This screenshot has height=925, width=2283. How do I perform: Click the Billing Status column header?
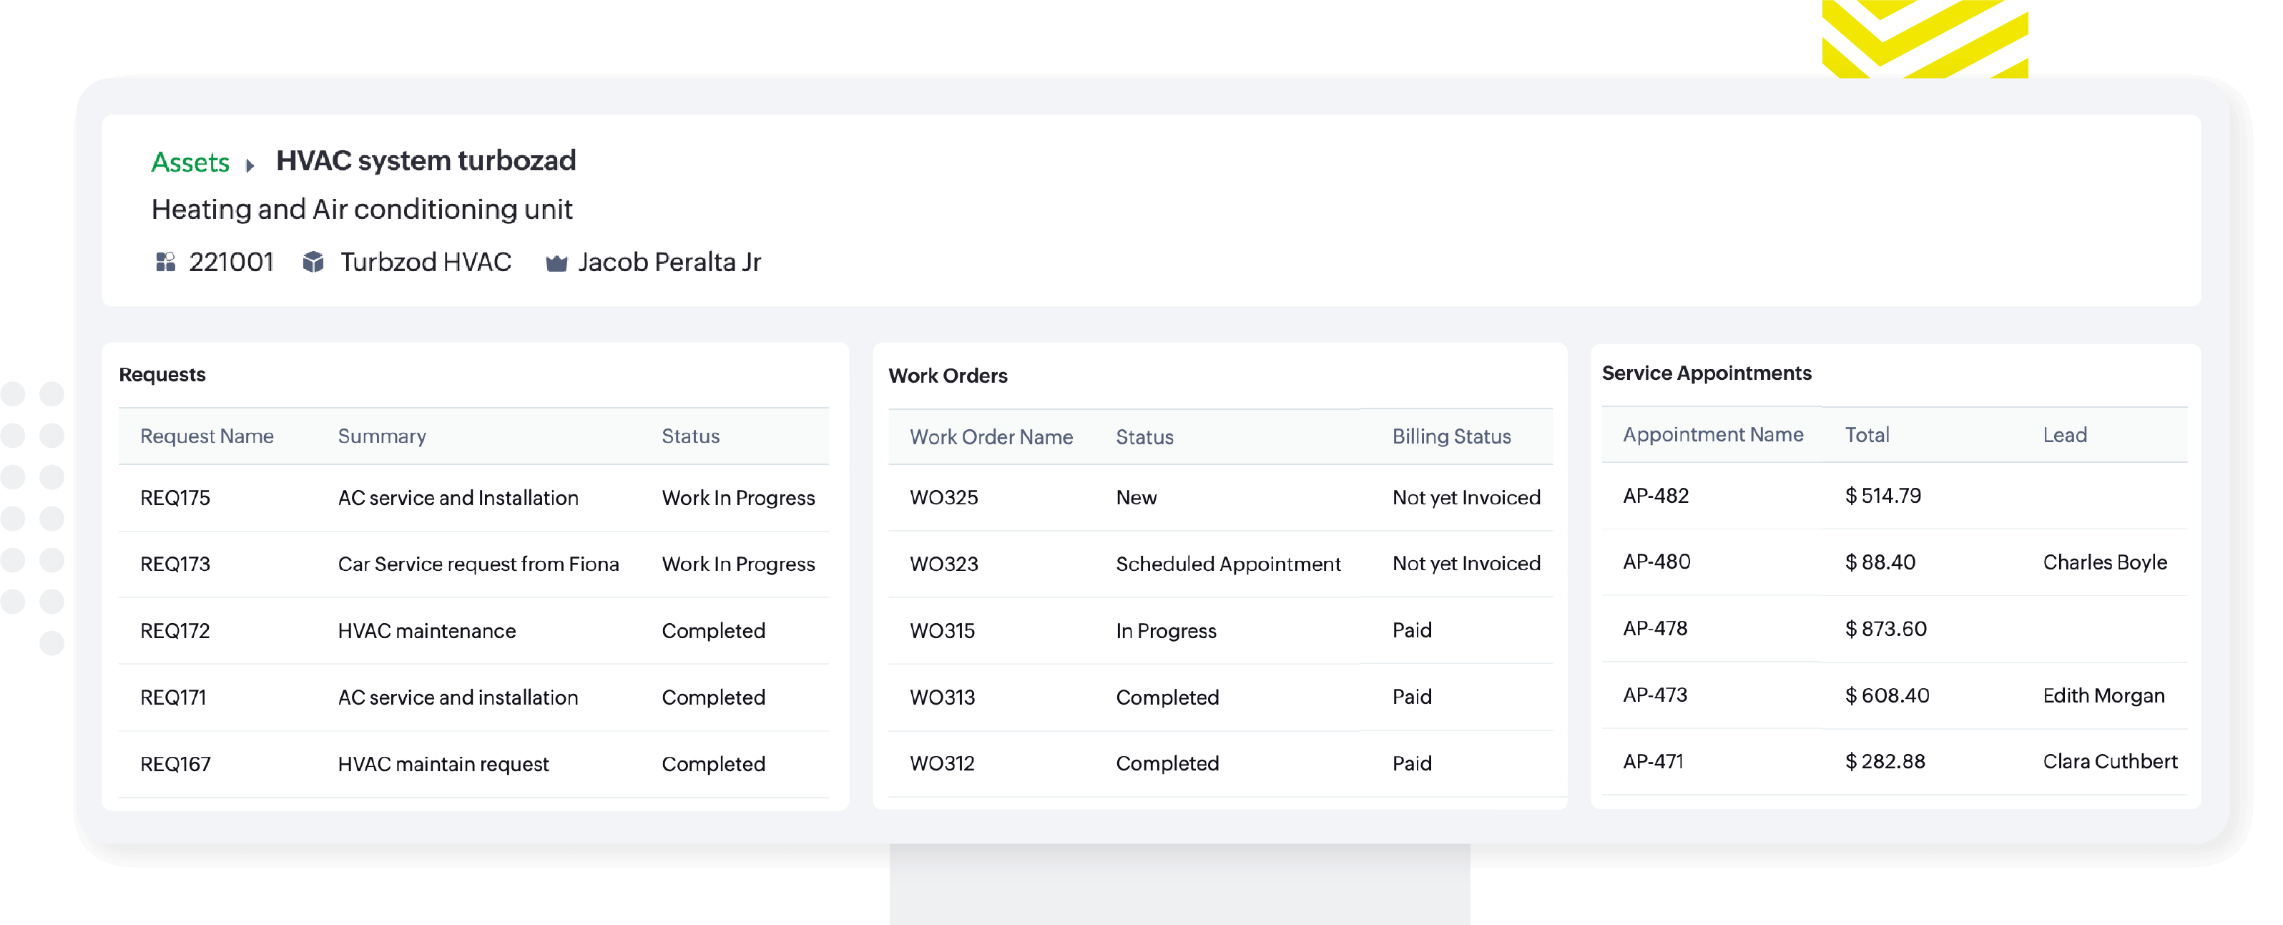coord(1450,436)
